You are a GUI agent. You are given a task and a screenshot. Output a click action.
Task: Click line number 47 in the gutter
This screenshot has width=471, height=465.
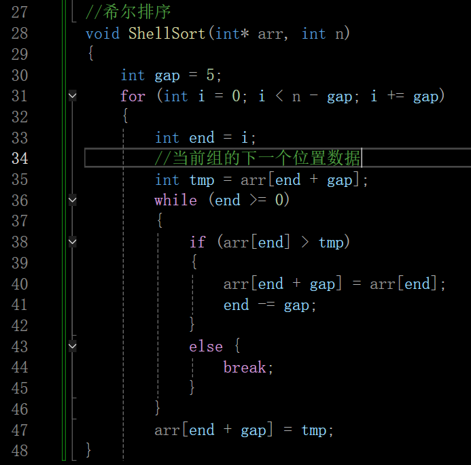click(x=20, y=430)
